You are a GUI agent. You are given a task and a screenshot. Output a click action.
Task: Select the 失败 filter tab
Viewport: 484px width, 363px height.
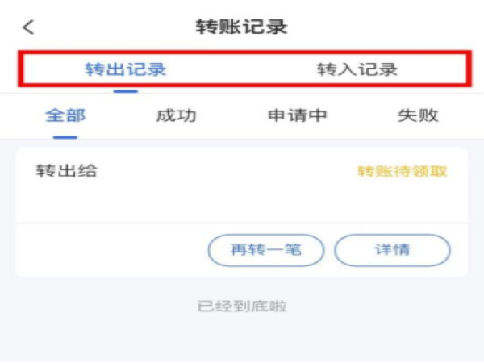point(418,115)
